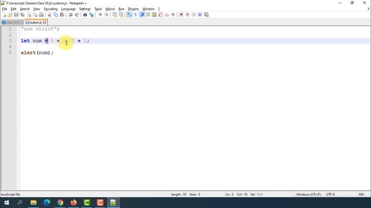Click the Zoom Out toolbar icon
The height and width of the screenshot is (208, 371).
(106, 14)
